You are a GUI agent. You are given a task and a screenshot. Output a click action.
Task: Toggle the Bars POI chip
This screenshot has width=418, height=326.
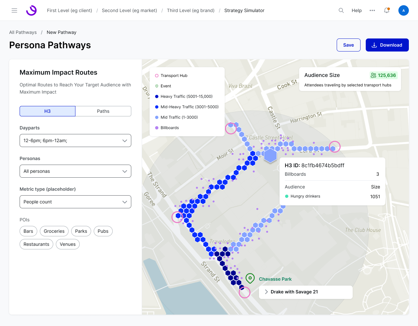pos(28,231)
